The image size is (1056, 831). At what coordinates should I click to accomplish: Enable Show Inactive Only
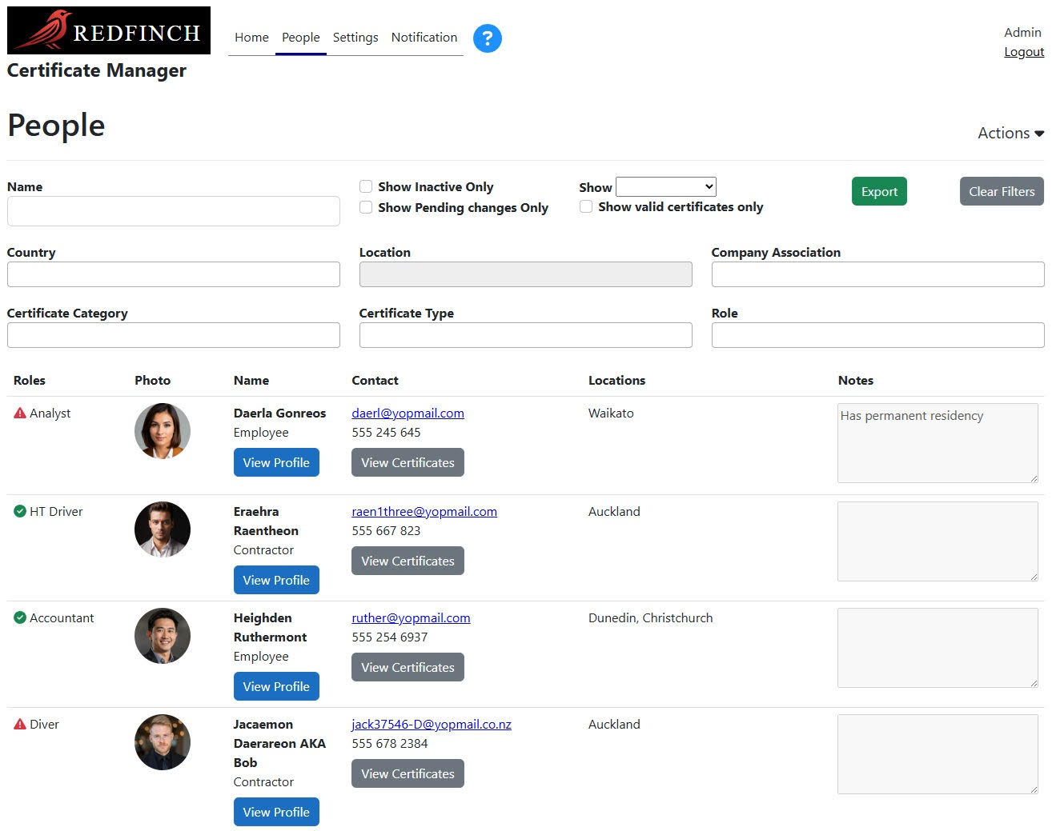(x=366, y=186)
